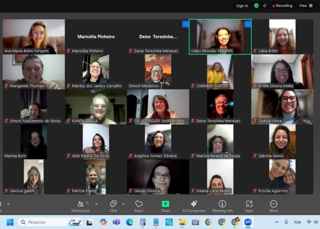Start sharing with the green Share button
Screen dimensions: 320x229
(166, 206)
